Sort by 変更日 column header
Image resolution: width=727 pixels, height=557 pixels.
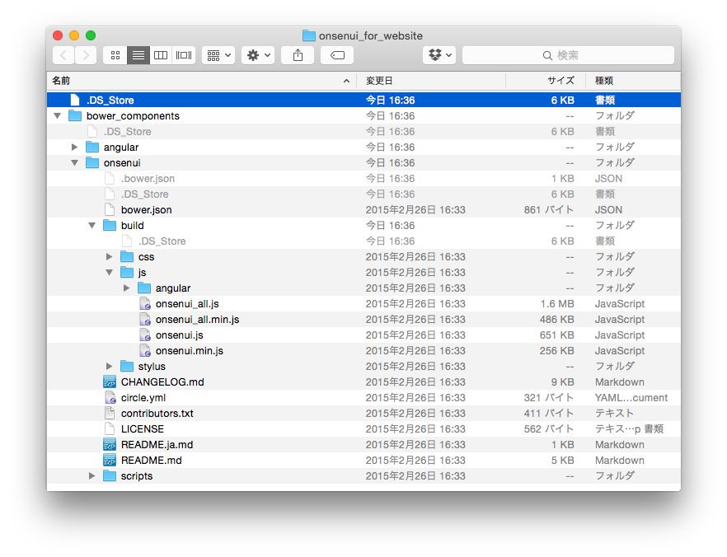pyautogui.click(x=429, y=81)
